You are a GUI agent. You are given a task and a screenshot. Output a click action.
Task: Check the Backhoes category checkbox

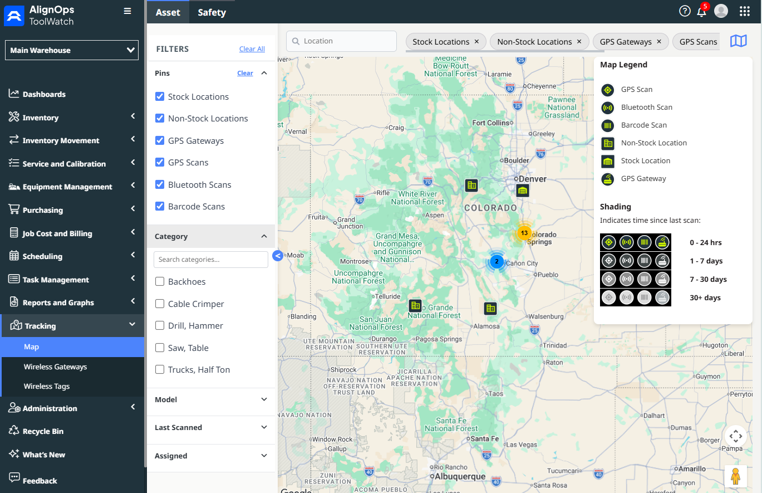click(160, 281)
